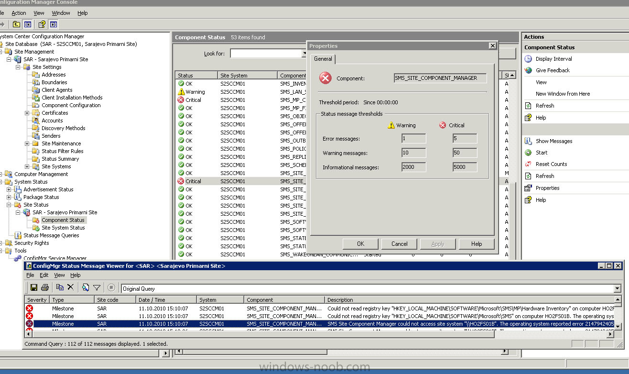
Task: Click the Properties icon in Actions pane
Action: pyautogui.click(x=528, y=188)
